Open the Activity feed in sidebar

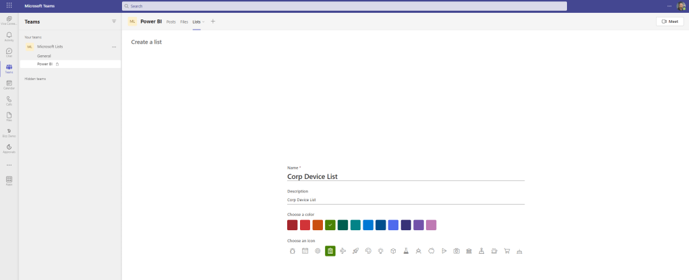pos(9,36)
